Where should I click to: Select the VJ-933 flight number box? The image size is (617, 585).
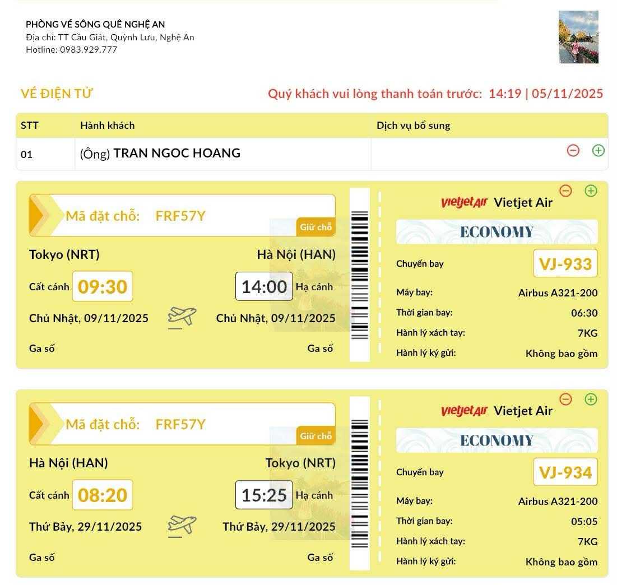(x=565, y=263)
